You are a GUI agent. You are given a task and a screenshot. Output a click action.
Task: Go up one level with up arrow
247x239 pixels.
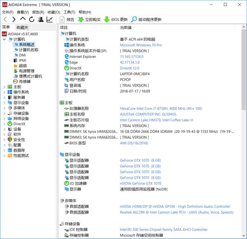[x=23, y=19]
